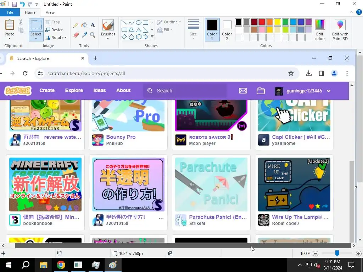Open the File menu
Image resolution: width=363 pixels, height=272 pixels.
pyautogui.click(x=10, y=12)
